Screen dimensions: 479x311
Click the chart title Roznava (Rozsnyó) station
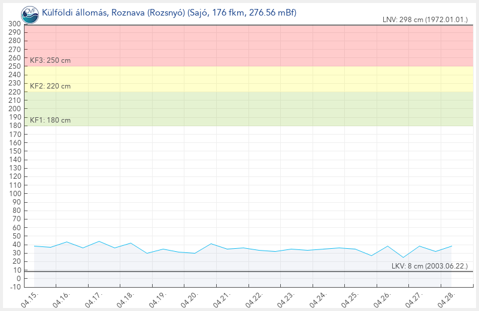[169, 13]
